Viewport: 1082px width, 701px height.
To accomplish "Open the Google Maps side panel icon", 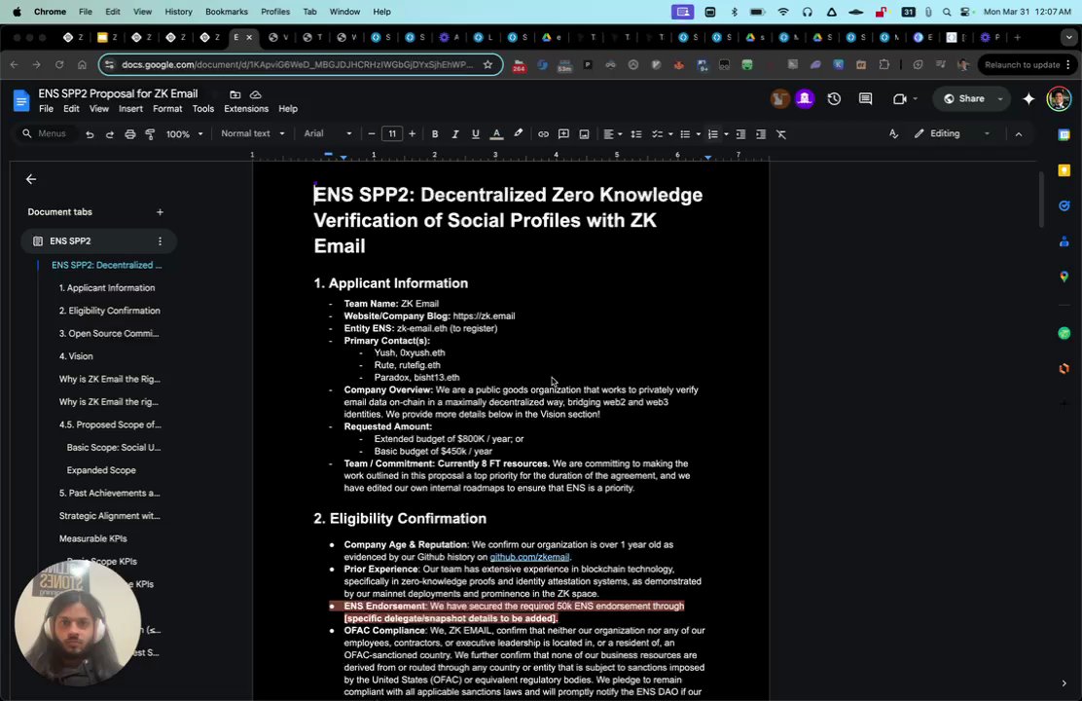I will point(1064,277).
